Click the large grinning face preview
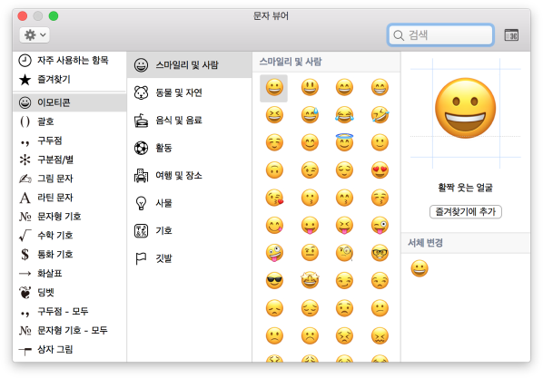 click(x=466, y=108)
